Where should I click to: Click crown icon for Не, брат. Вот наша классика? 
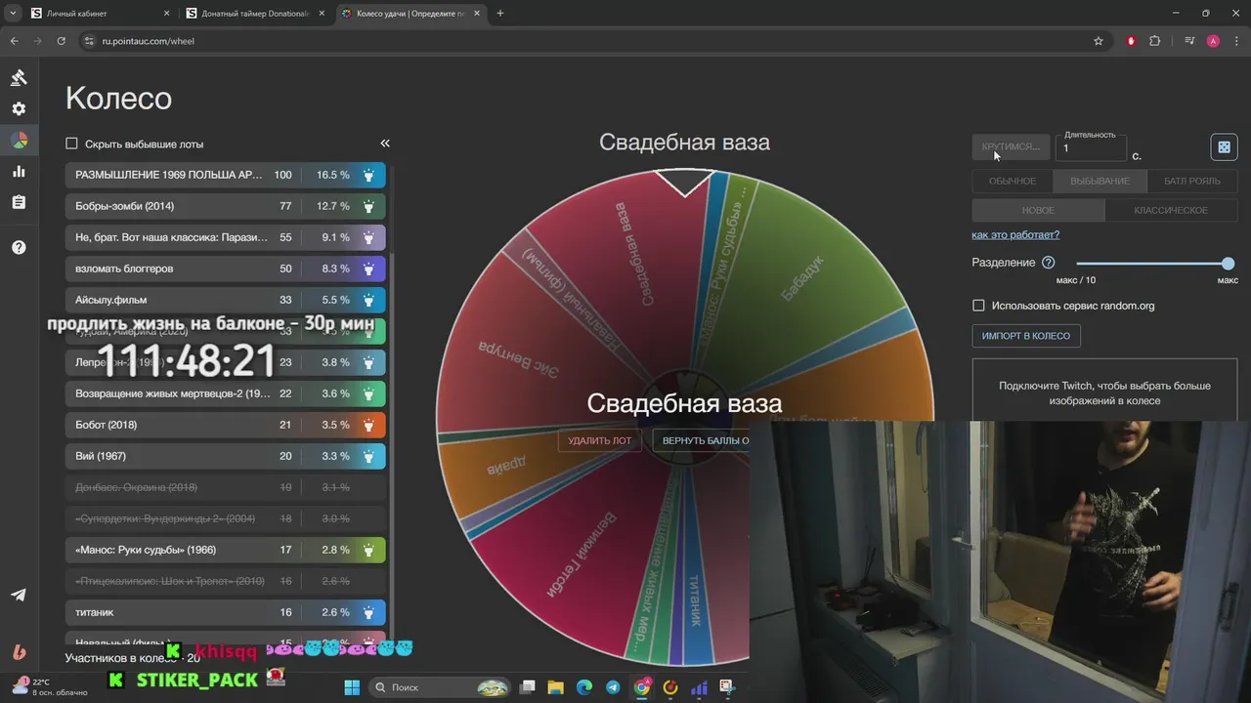pyautogui.click(x=368, y=237)
